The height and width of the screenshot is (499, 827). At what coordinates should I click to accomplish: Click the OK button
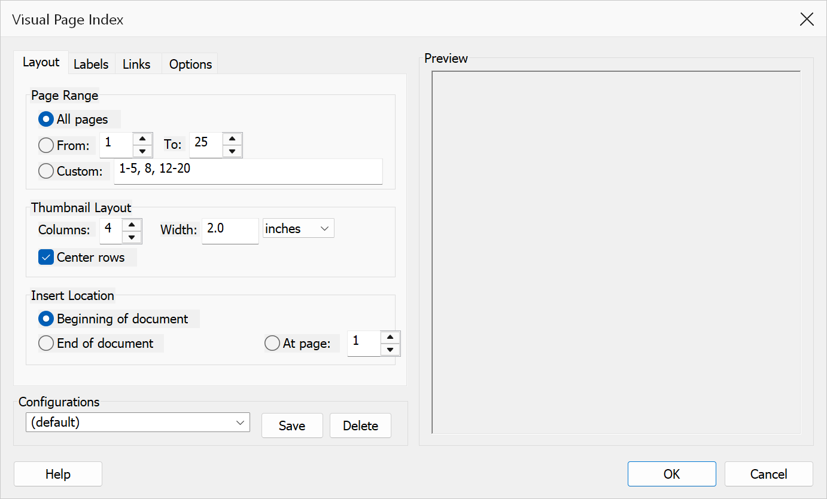point(671,474)
